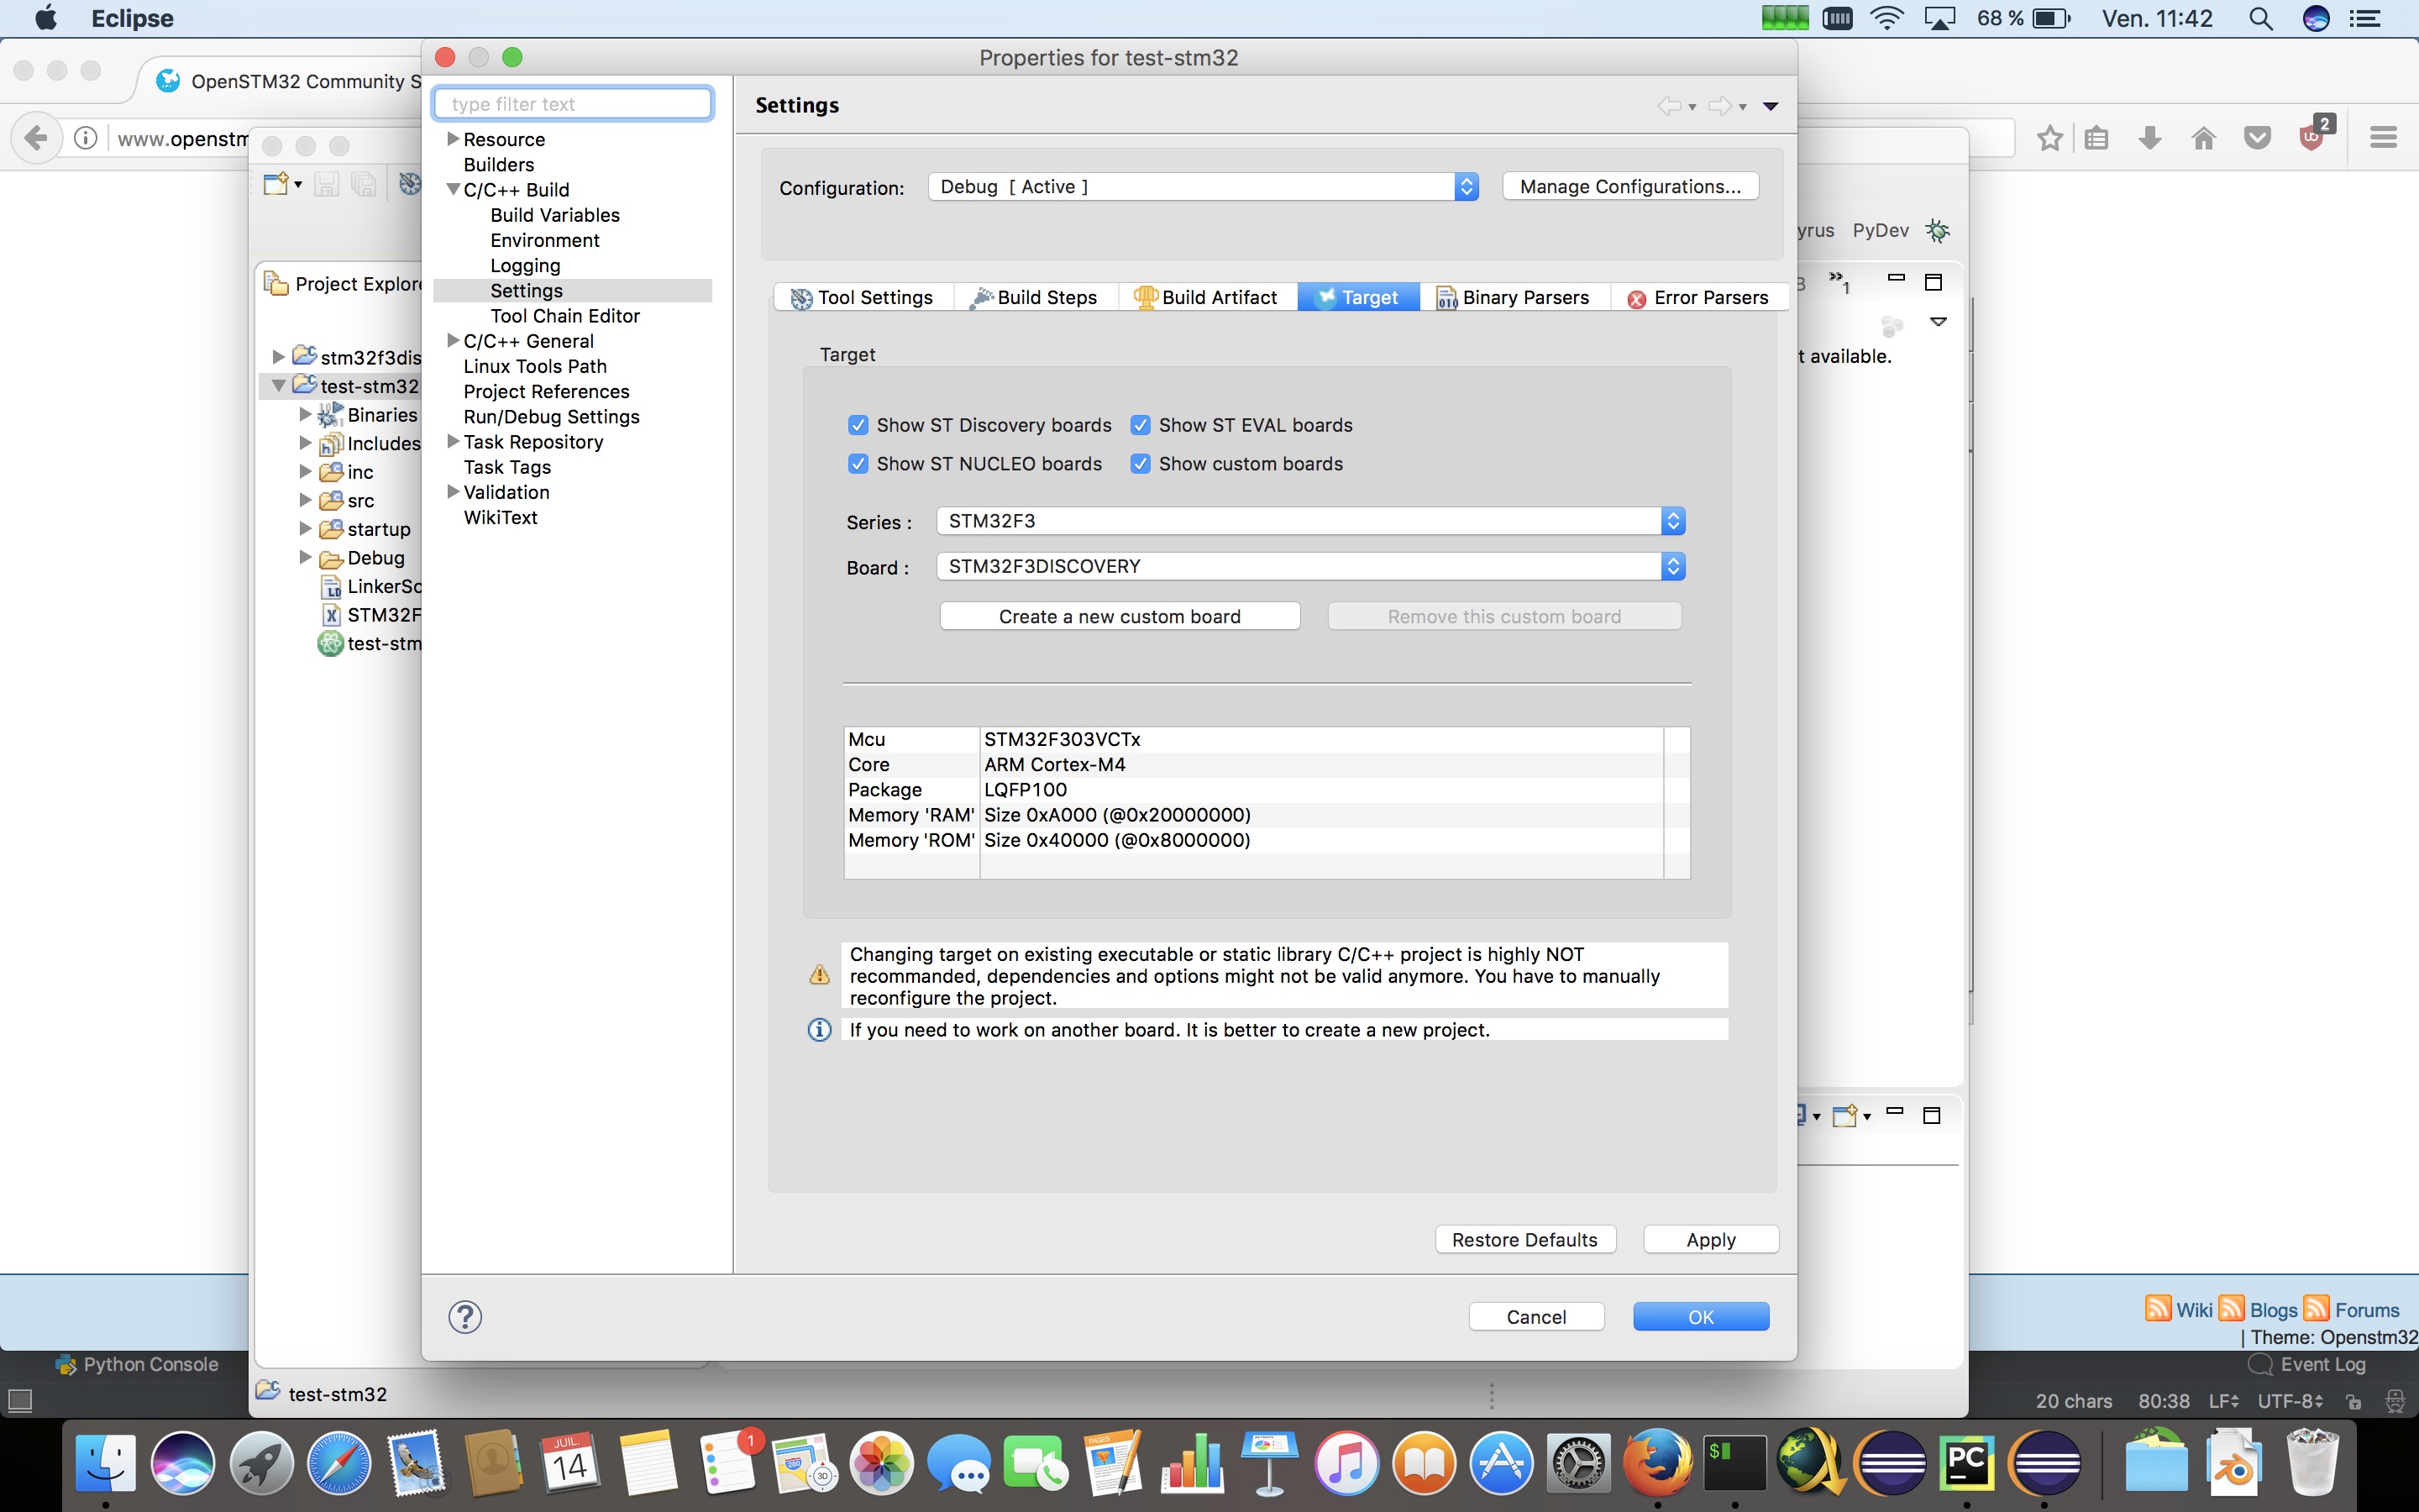Open Spotlight search in menu bar
This screenshot has height=1512, width=2419.
click(2261, 19)
